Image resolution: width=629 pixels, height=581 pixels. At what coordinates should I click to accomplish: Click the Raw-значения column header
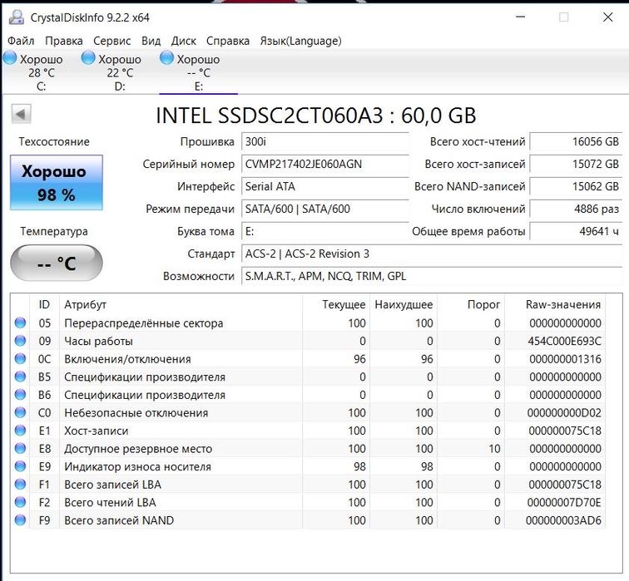point(555,304)
